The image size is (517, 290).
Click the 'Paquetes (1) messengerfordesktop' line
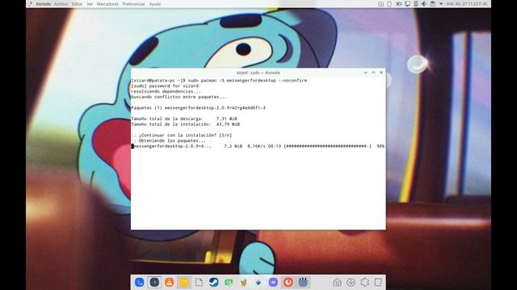(198, 108)
